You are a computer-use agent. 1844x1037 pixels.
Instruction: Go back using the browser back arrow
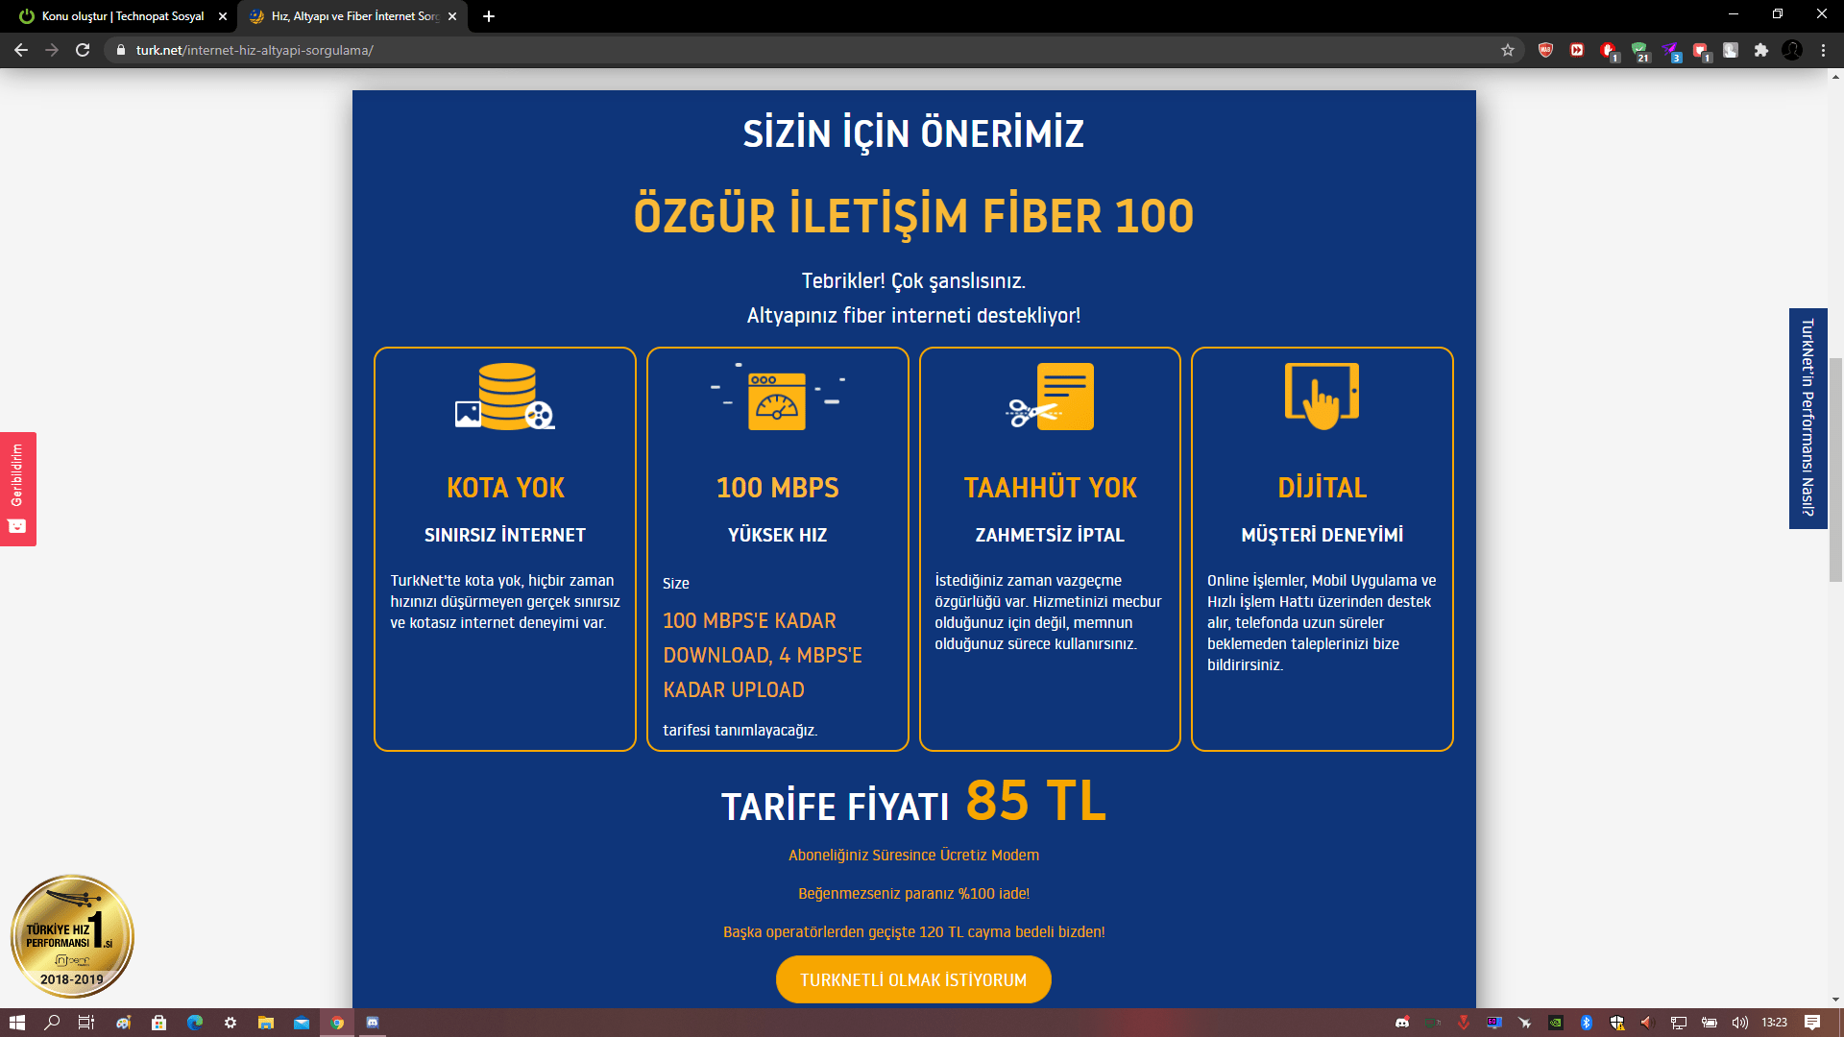[x=21, y=50]
